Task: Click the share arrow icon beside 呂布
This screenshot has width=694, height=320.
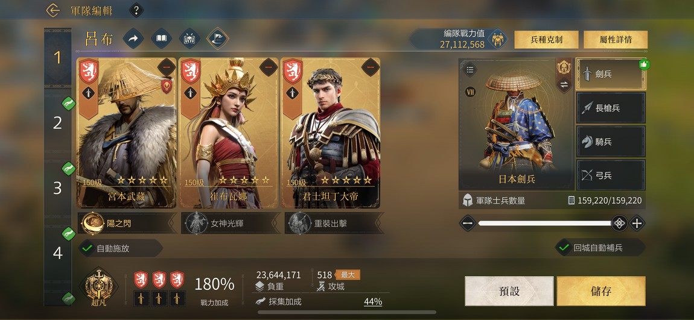Action: pyautogui.click(x=133, y=39)
